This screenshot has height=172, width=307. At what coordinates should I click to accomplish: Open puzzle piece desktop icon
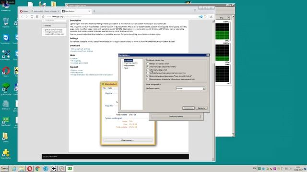point(6,154)
